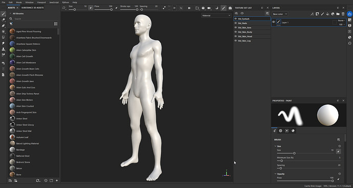Add a smart material layer icon

pos(333,14)
